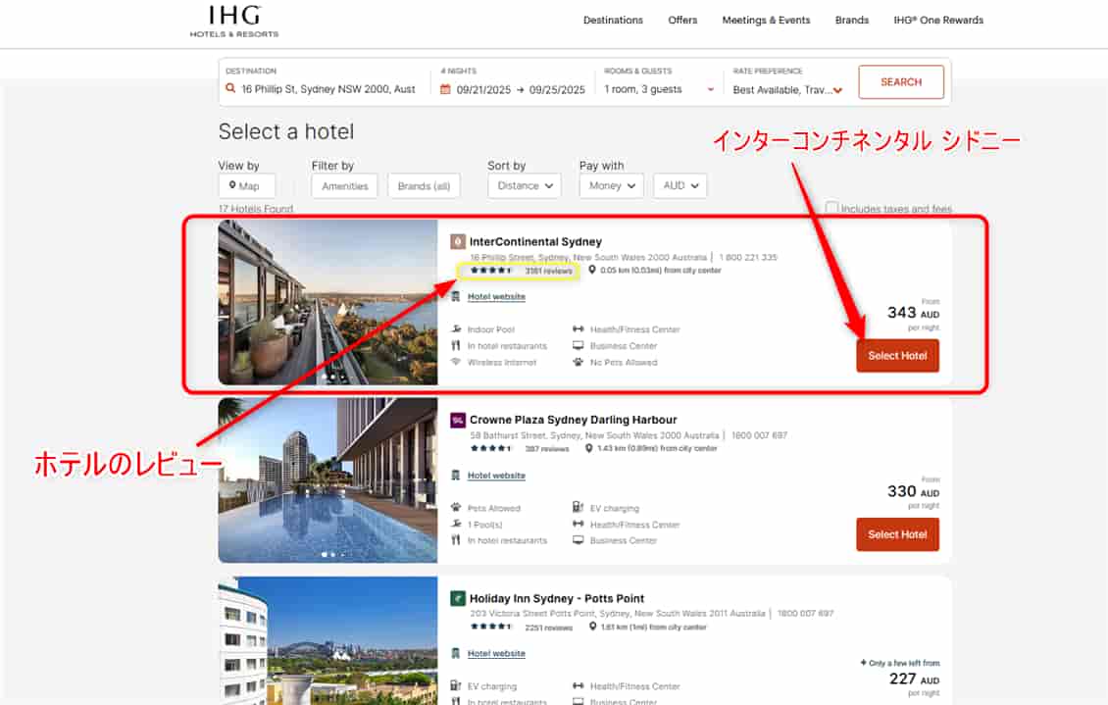Image resolution: width=1108 pixels, height=705 pixels.
Task: Open the Brands navigation menu
Action: pyautogui.click(x=852, y=20)
